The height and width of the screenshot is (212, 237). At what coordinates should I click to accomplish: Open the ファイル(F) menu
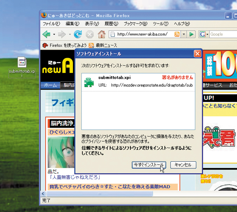coord(51,24)
